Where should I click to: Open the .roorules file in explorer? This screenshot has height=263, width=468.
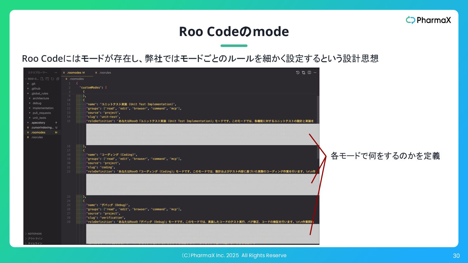coord(42,137)
